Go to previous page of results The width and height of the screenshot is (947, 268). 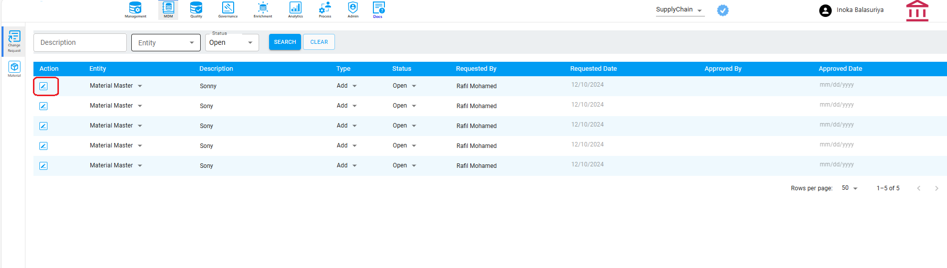(919, 188)
